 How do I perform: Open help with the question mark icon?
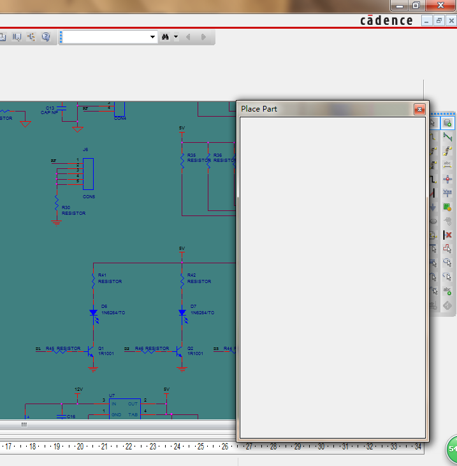tap(46, 37)
